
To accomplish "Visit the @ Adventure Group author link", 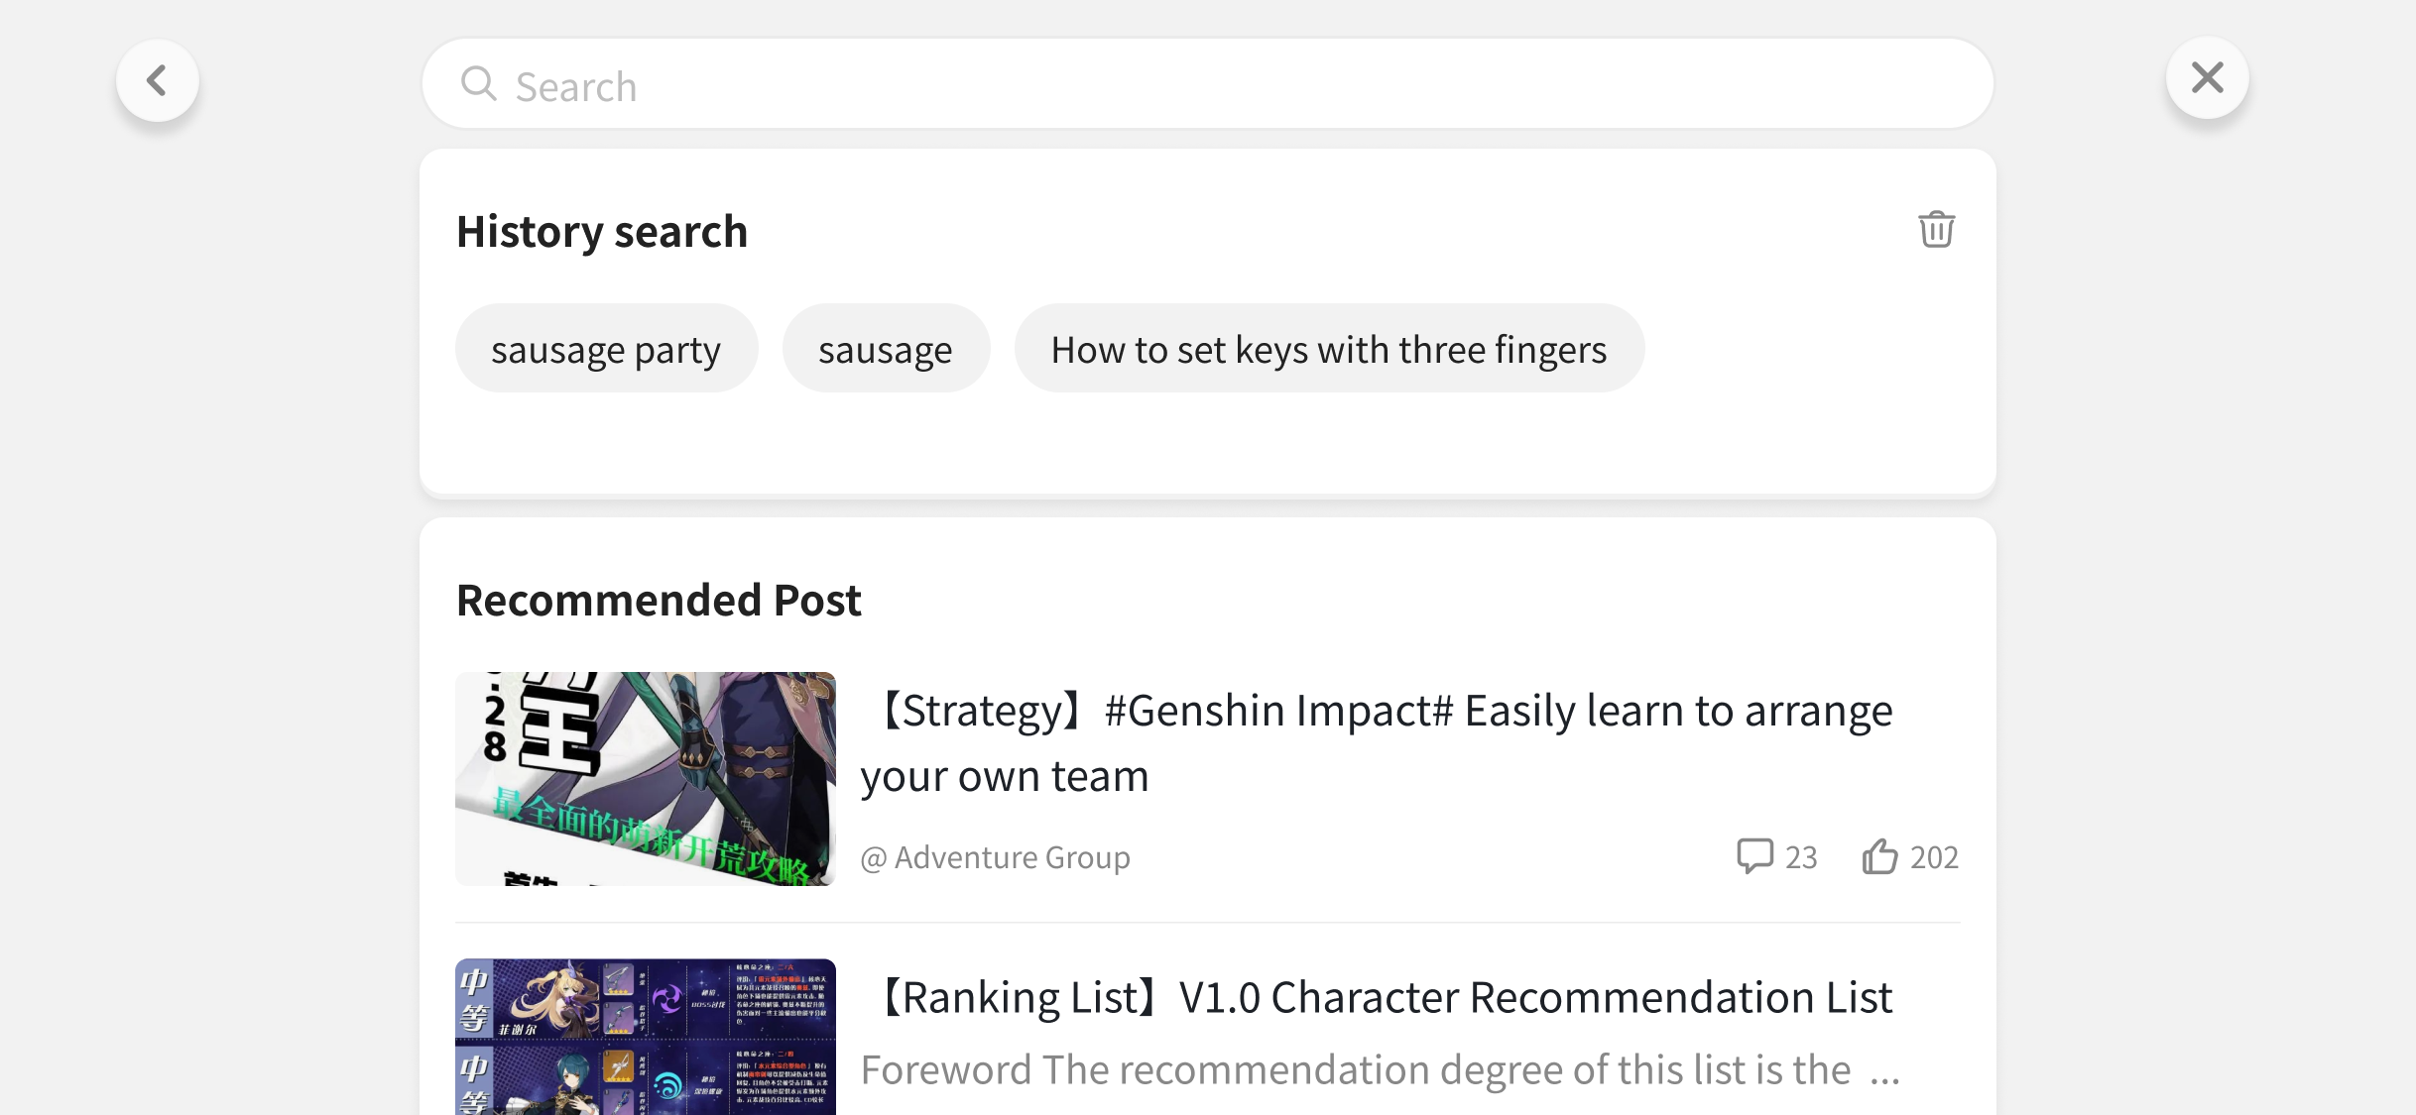I will [x=996, y=857].
